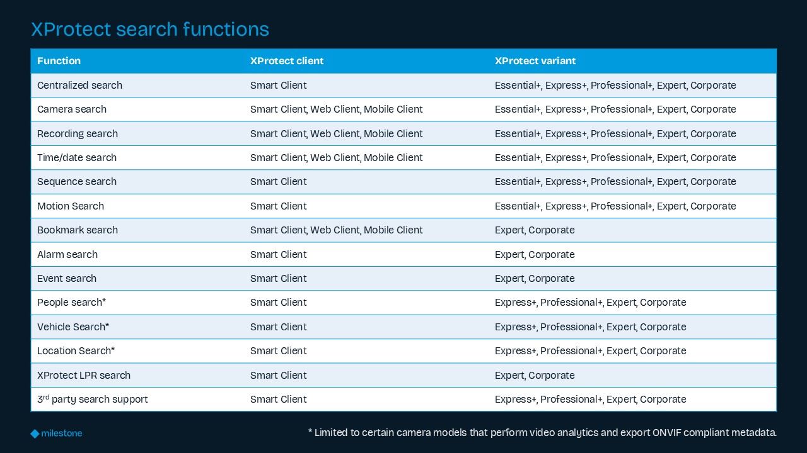Screen dimensions: 807x453
Task: Select the 'Centralized search' table cell
Action: pos(79,86)
